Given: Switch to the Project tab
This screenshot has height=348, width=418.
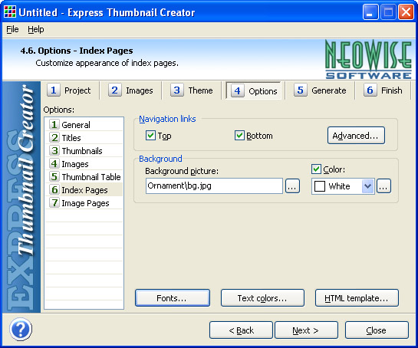Looking at the screenshot, I should pos(69,90).
